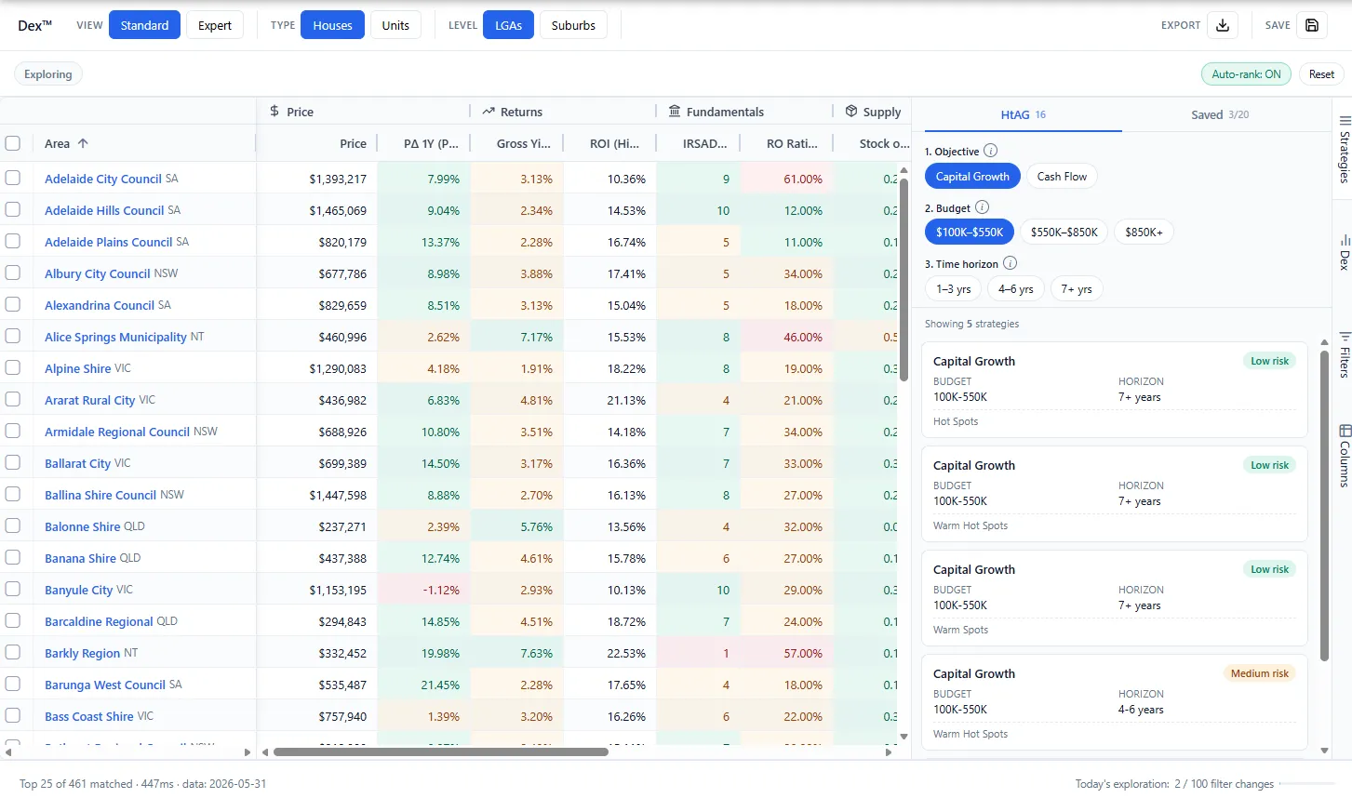Click the Export download icon

[1223, 25]
